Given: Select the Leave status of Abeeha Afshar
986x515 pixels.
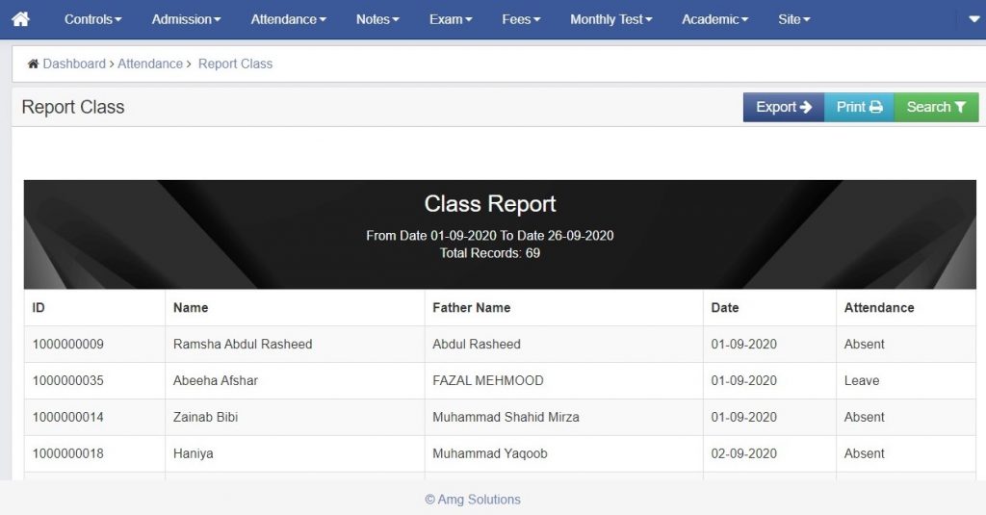Looking at the screenshot, I should 862,380.
